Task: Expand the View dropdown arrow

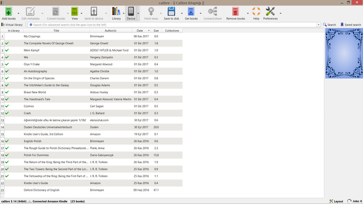Action: 82,14
